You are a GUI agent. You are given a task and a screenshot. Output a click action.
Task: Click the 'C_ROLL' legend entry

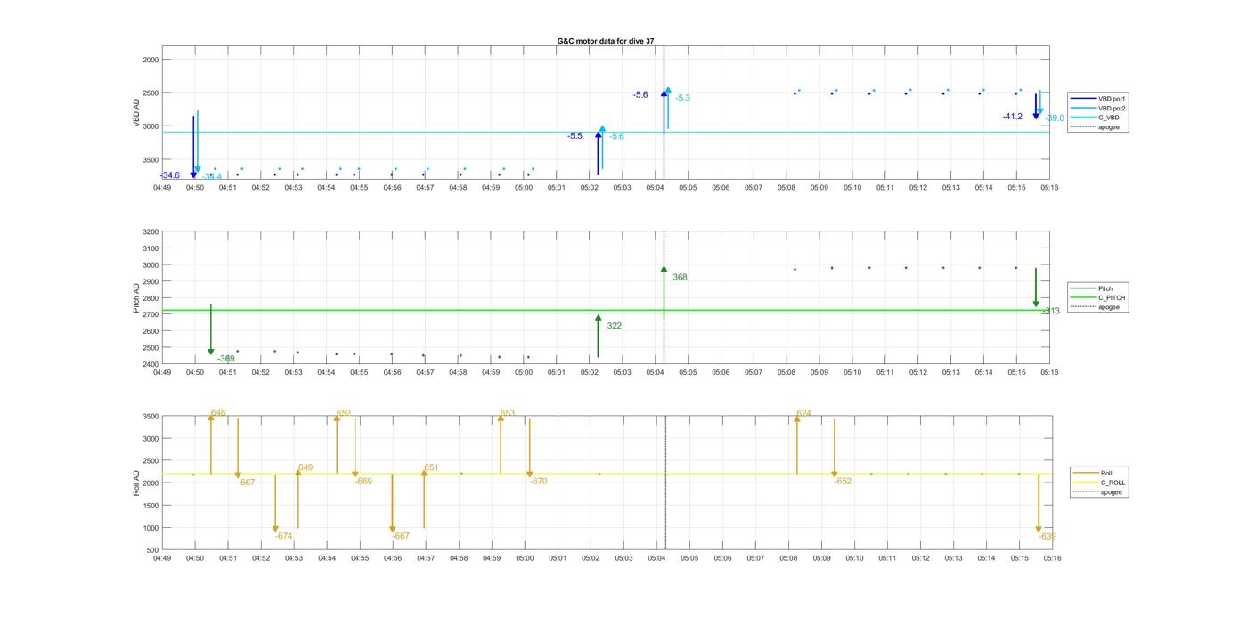(1097, 483)
